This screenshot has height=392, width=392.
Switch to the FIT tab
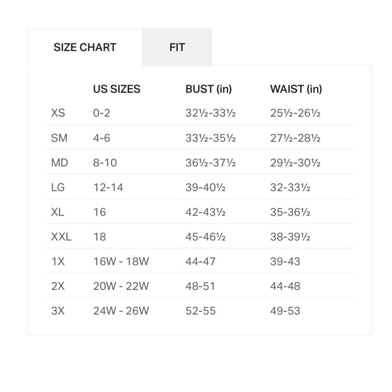(x=177, y=47)
